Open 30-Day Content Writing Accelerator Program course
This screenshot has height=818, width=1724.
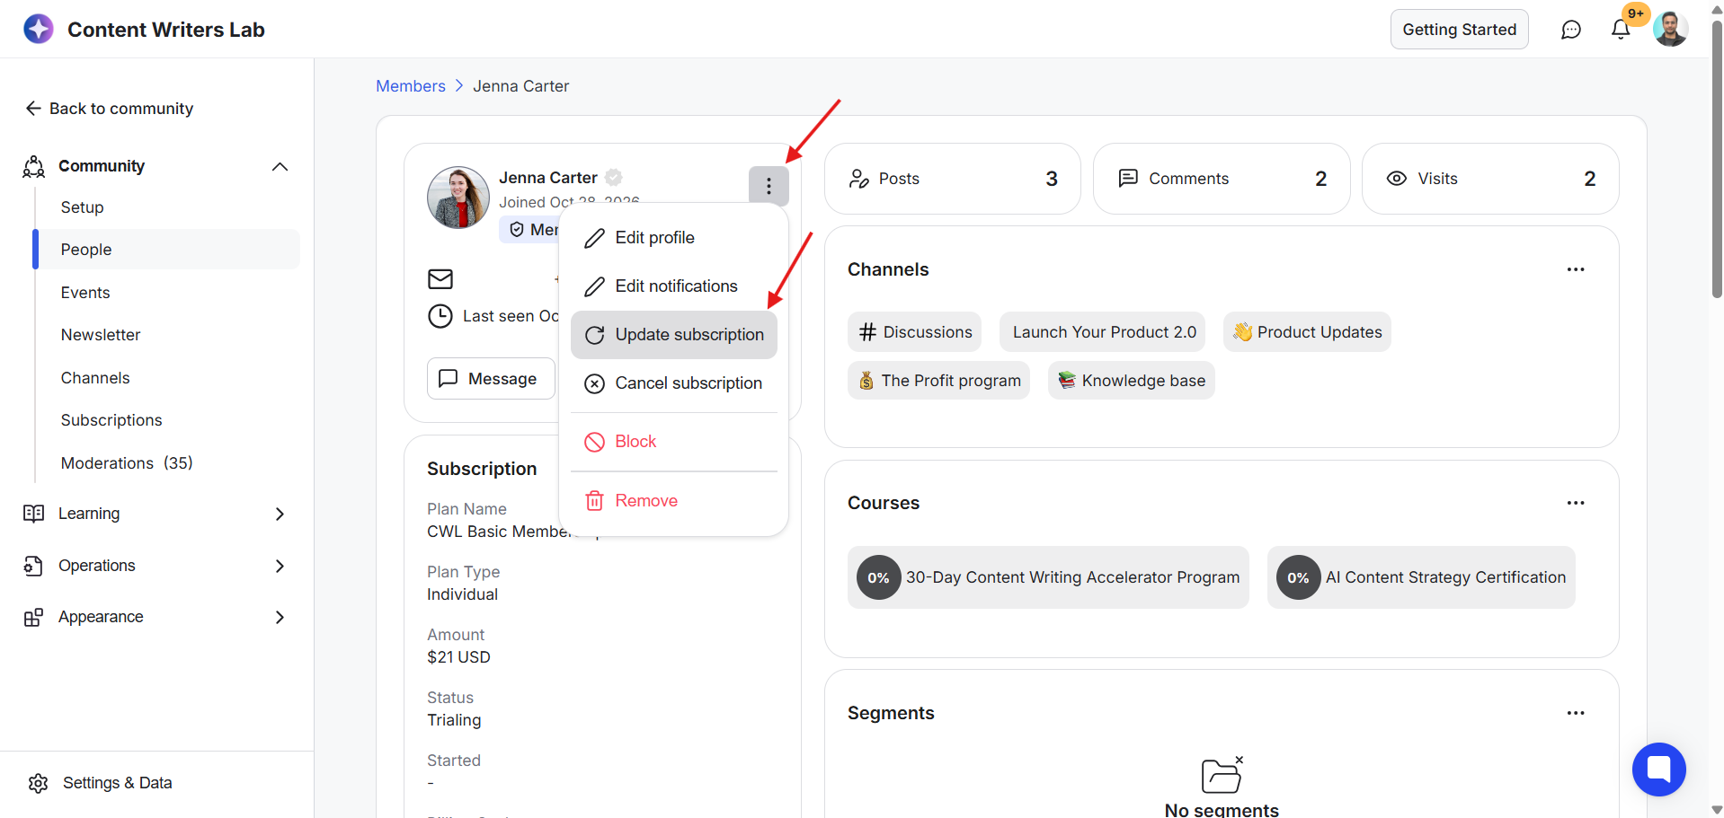(1048, 577)
